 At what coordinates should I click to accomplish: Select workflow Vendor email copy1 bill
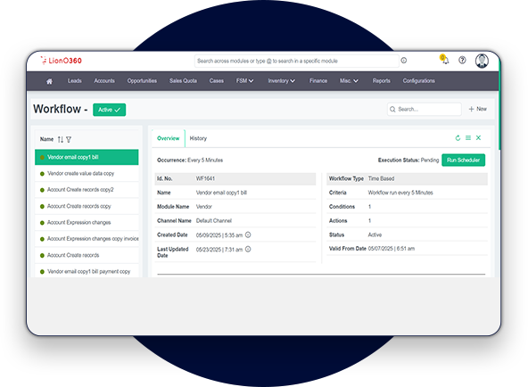pos(87,157)
